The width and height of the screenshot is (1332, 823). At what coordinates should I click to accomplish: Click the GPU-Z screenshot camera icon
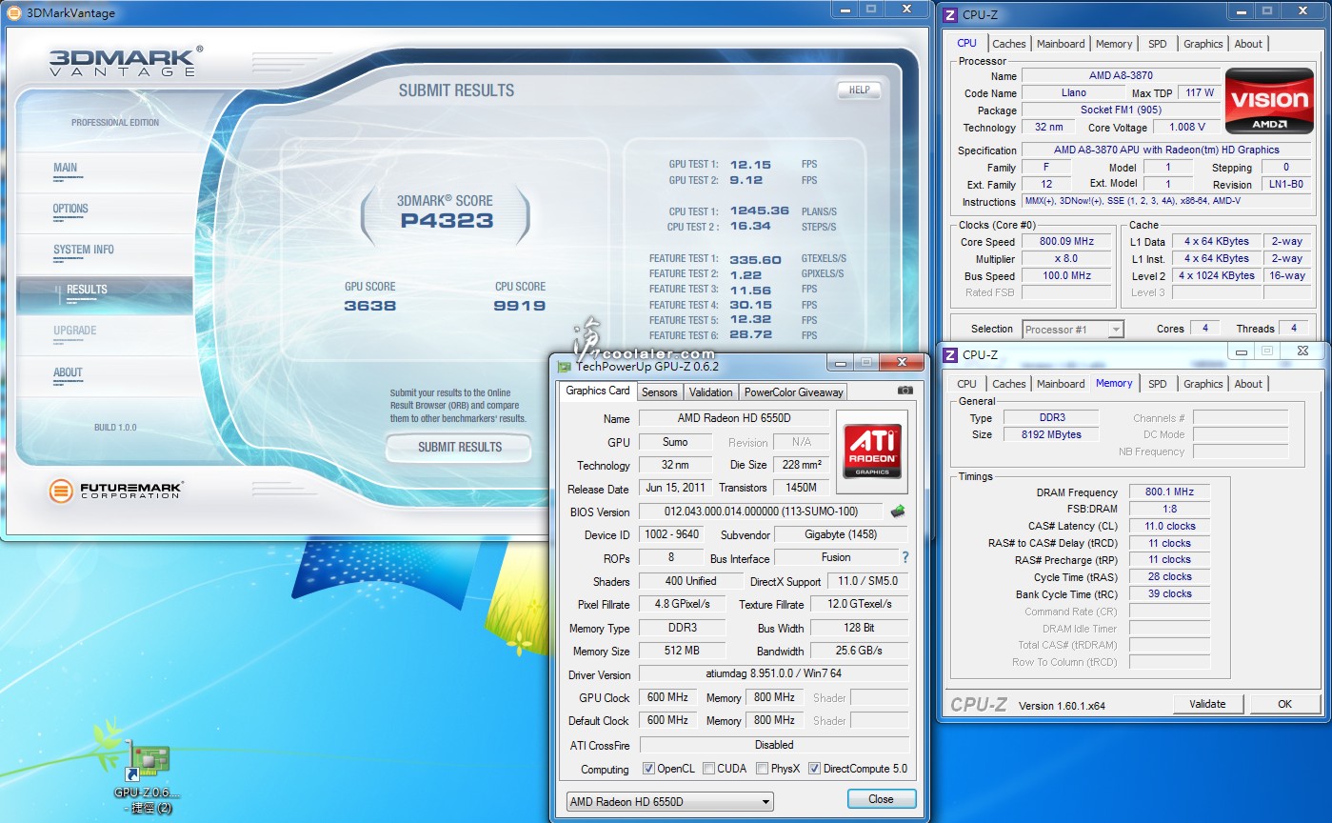pyautogui.click(x=905, y=391)
